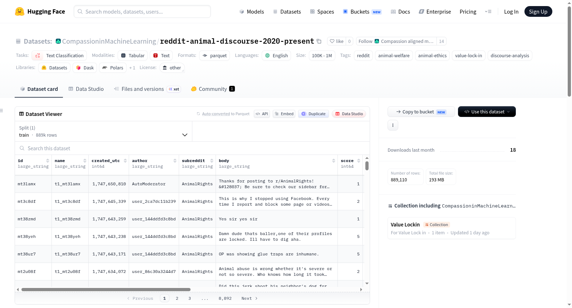The image size is (572, 308).
Task: Expand the other license tag
Action: (172, 68)
